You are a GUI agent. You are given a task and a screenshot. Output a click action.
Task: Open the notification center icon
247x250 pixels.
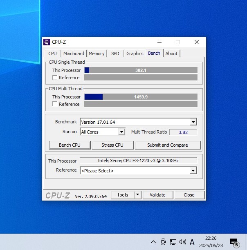235,243
